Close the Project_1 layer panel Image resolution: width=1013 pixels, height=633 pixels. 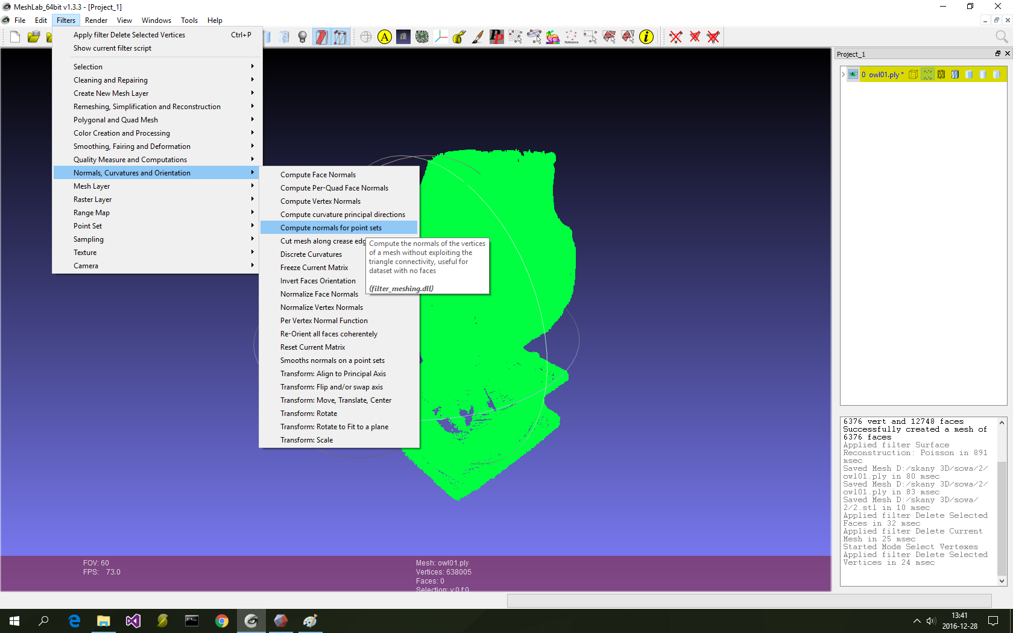coord(1007,54)
